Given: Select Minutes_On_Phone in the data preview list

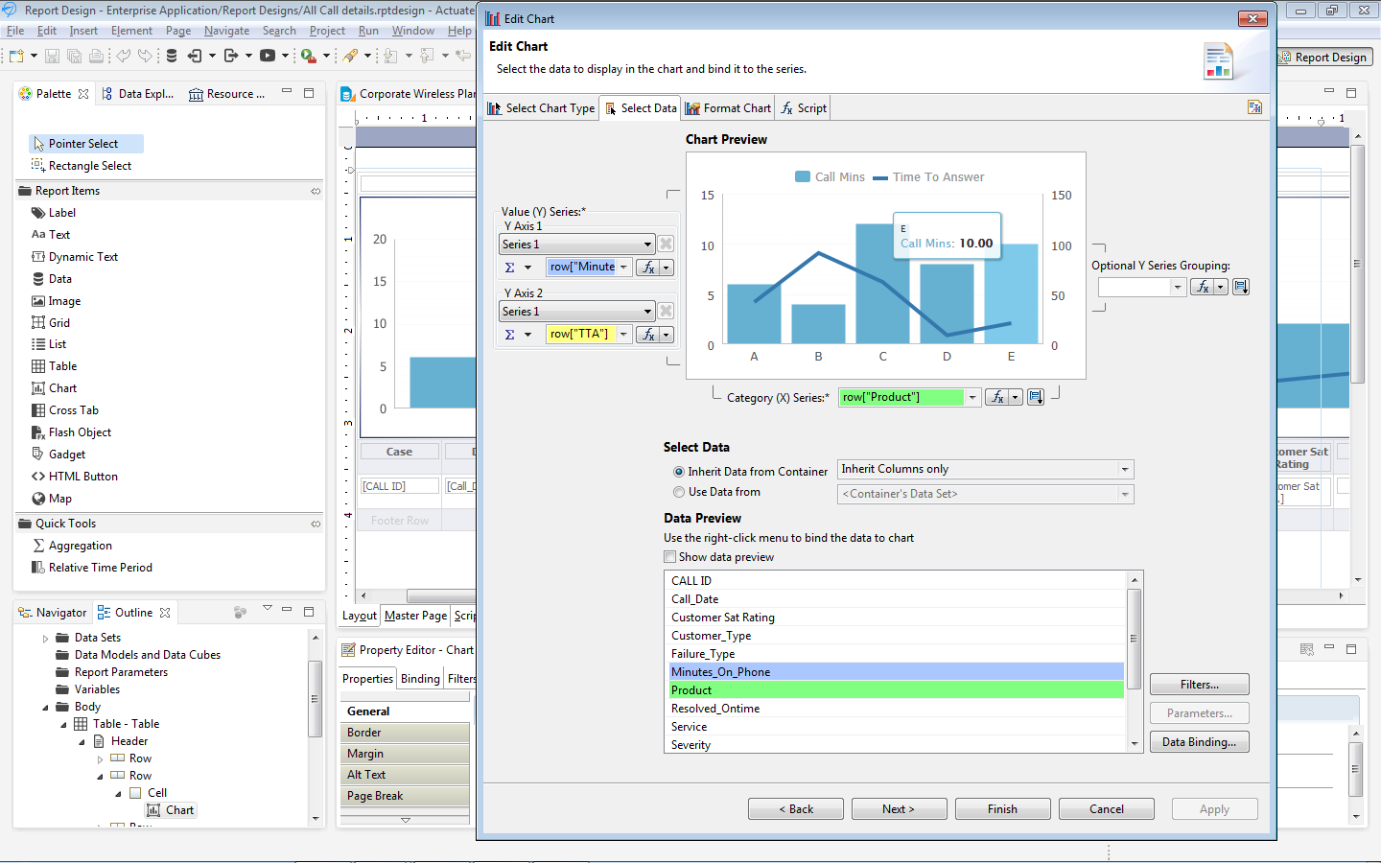Looking at the screenshot, I should (x=720, y=672).
